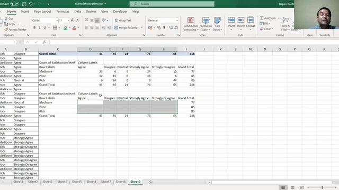Switch to Page Break Preview in status bar
339x190 pixels.
click(301, 187)
